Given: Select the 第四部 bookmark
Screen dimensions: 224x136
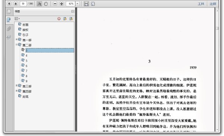Looking at the screenshot, I should [x=27, y=91].
